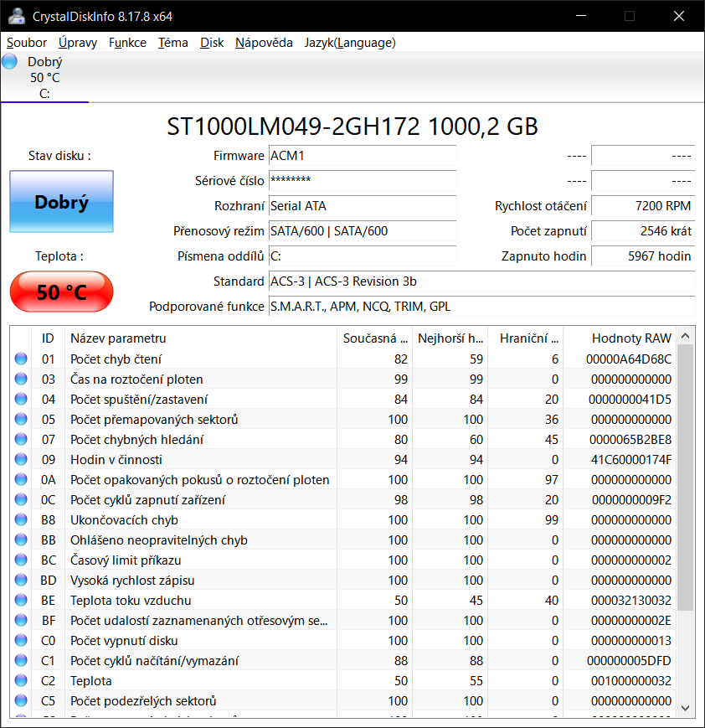This screenshot has width=705, height=728.
Task: Click the blue Dobrý health status button
Action: tap(61, 202)
